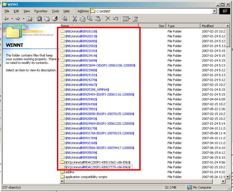Screen dimensions: 233x192
Task: Select folder $NtUninstallKB925902$
Action: tap(81, 99)
